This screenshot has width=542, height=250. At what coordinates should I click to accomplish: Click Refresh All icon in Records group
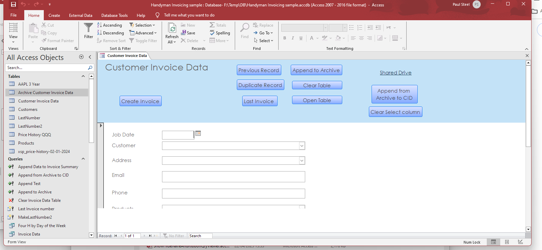pyautogui.click(x=172, y=29)
